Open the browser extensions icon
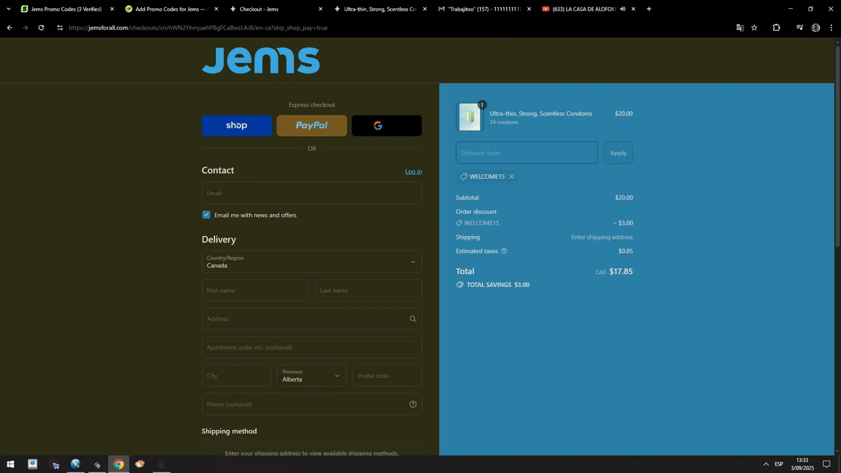841x473 pixels. 777,27
